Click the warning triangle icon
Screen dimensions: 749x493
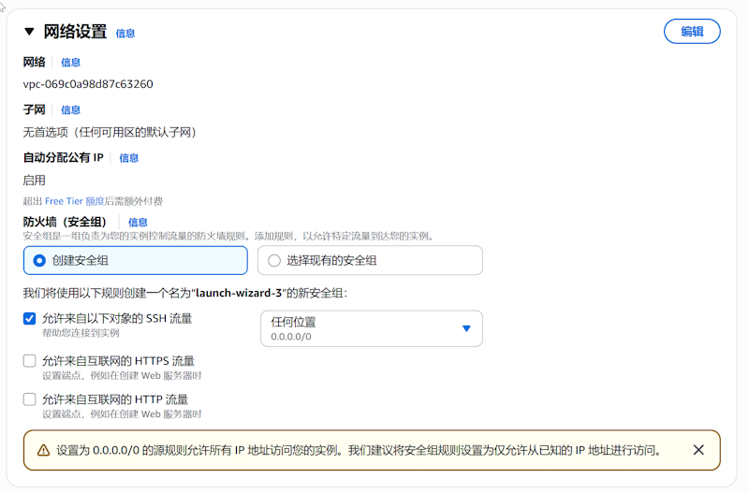(43, 450)
